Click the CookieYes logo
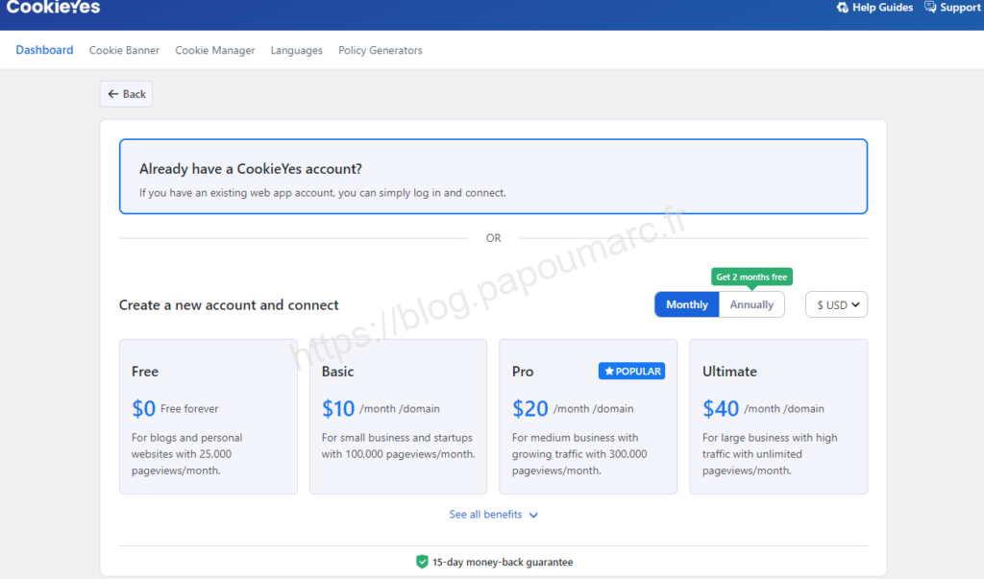The image size is (984, 579). 53,8
